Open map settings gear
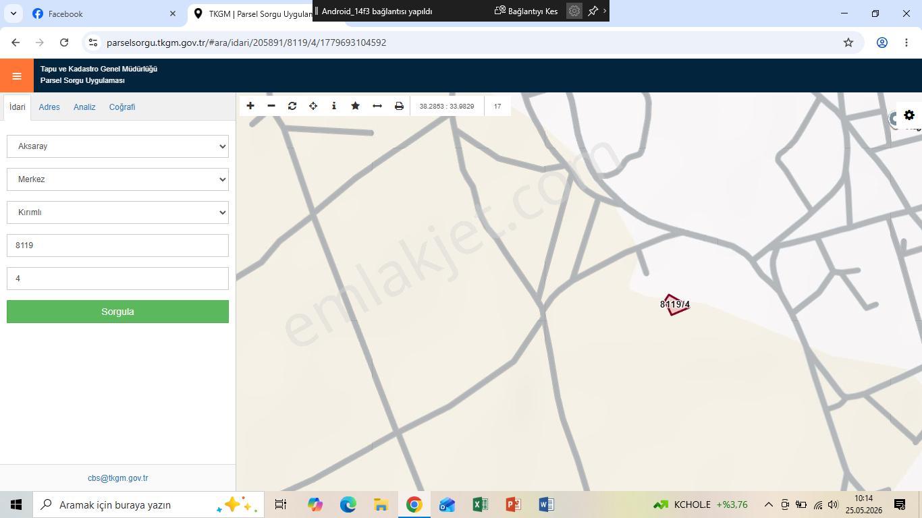 pyautogui.click(x=909, y=115)
